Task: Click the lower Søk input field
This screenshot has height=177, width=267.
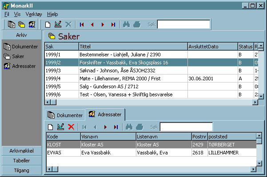Action: click(187, 127)
